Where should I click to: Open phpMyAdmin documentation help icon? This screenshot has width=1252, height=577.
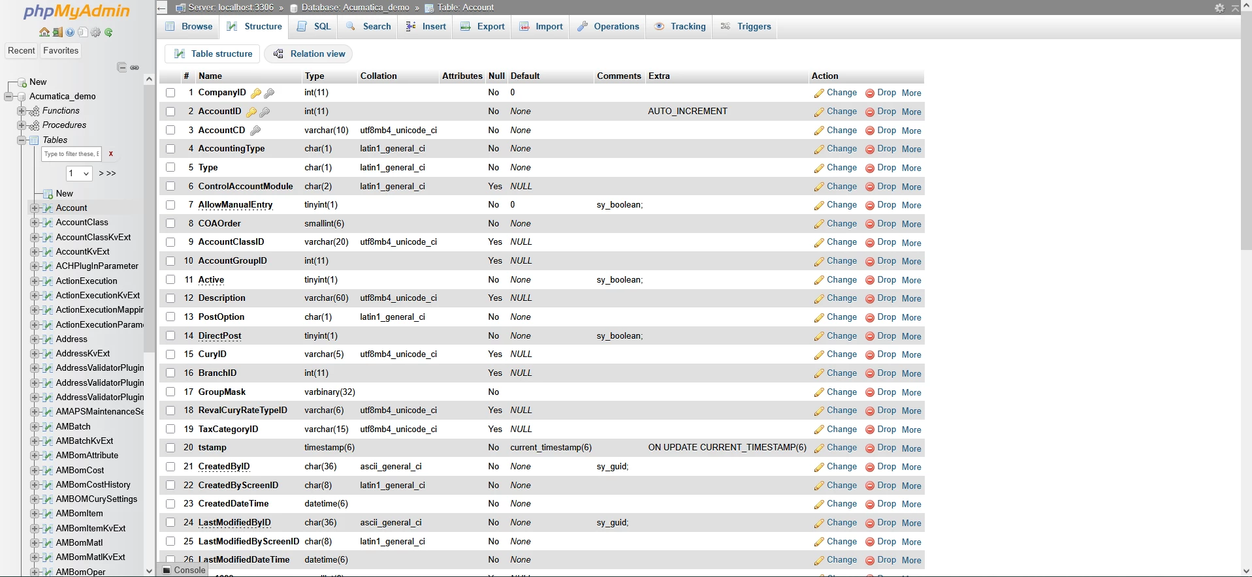pyautogui.click(x=70, y=32)
